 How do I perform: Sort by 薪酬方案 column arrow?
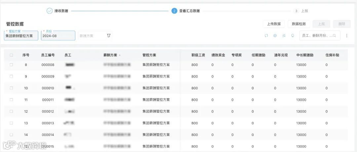(x=120, y=55)
